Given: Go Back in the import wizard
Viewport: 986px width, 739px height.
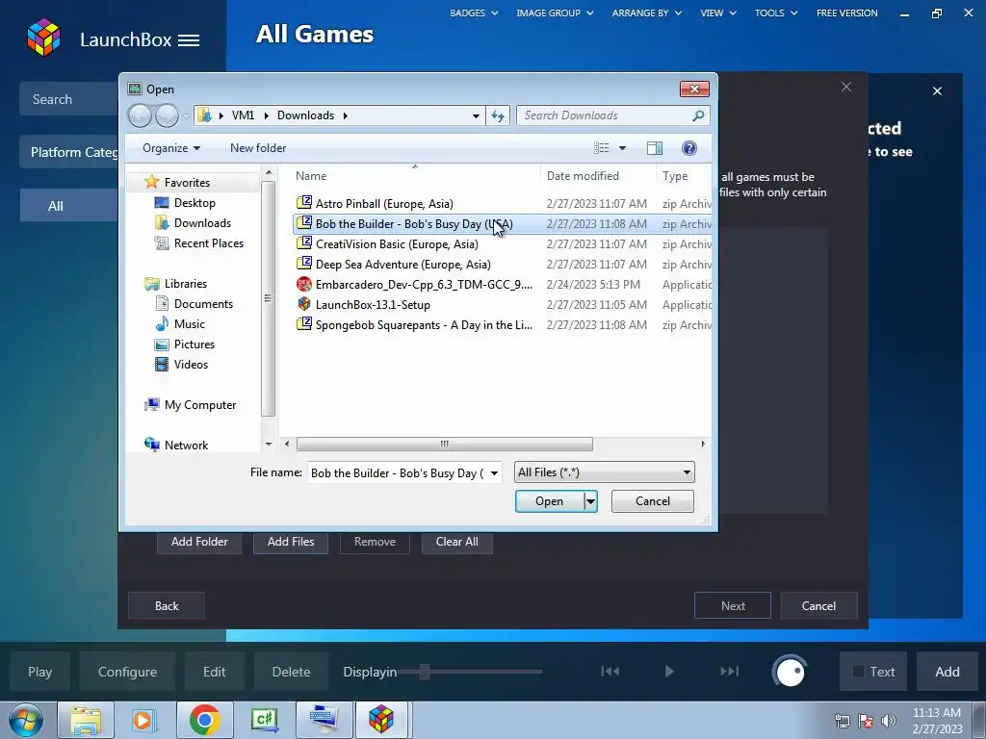Looking at the screenshot, I should 167,606.
